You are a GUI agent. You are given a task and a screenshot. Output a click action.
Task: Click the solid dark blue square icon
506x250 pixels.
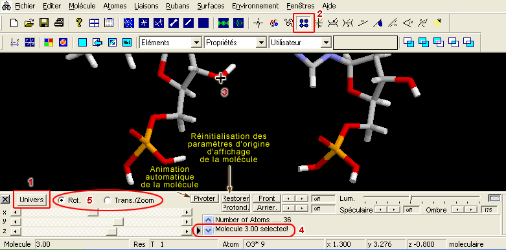[203, 23]
